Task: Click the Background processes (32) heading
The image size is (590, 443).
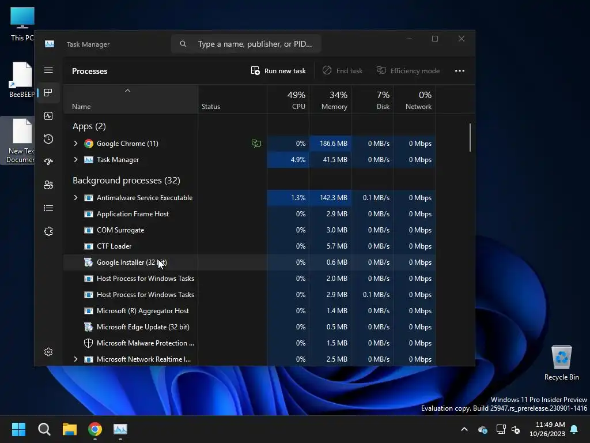Action: [x=126, y=181]
